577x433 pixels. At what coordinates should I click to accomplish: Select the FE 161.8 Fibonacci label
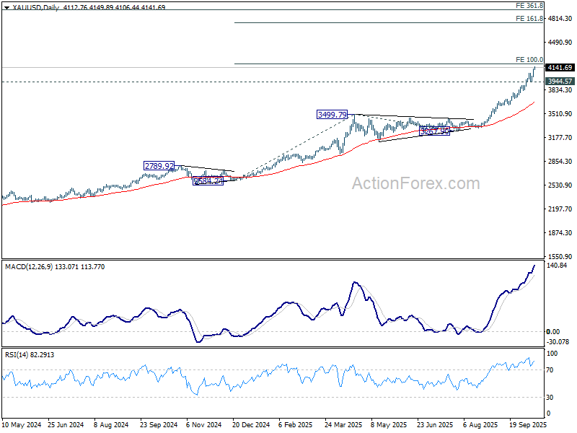tap(529, 19)
